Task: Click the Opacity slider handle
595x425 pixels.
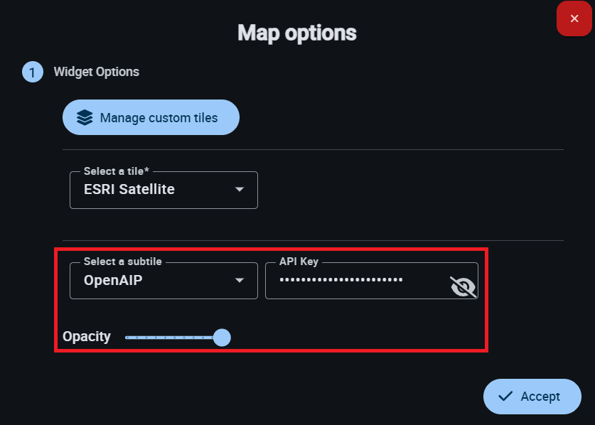Action: coord(222,337)
